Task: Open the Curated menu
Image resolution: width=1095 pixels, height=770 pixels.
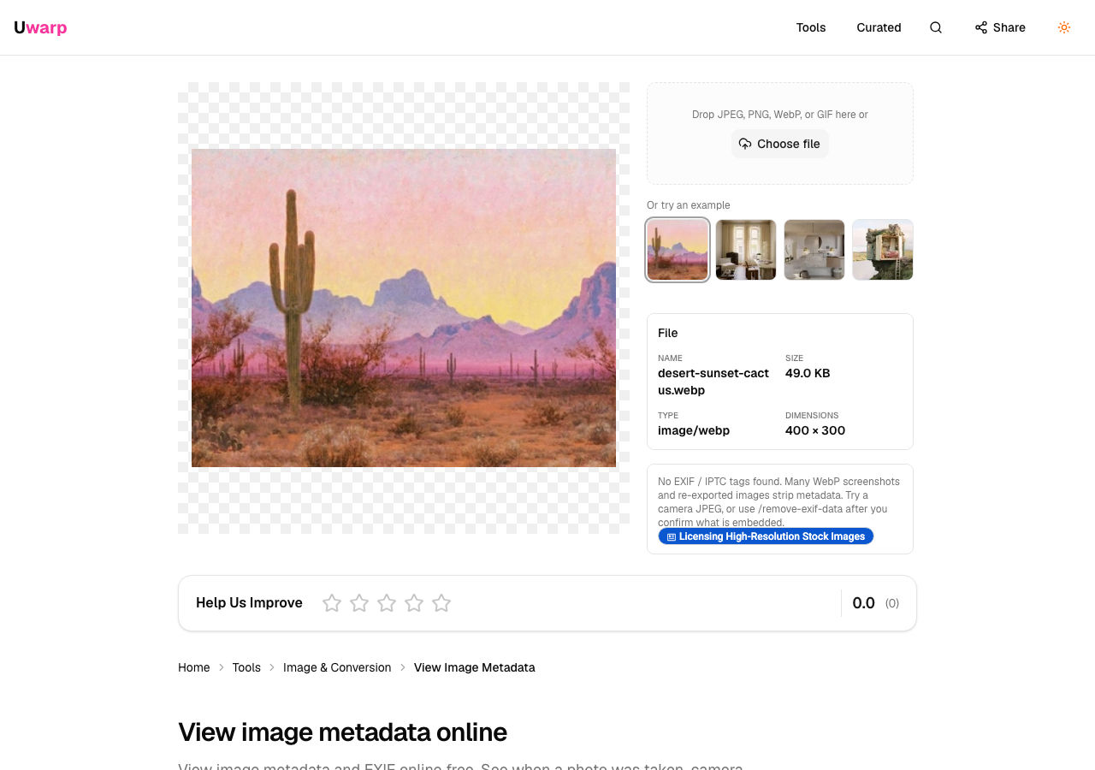Action: click(879, 27)
